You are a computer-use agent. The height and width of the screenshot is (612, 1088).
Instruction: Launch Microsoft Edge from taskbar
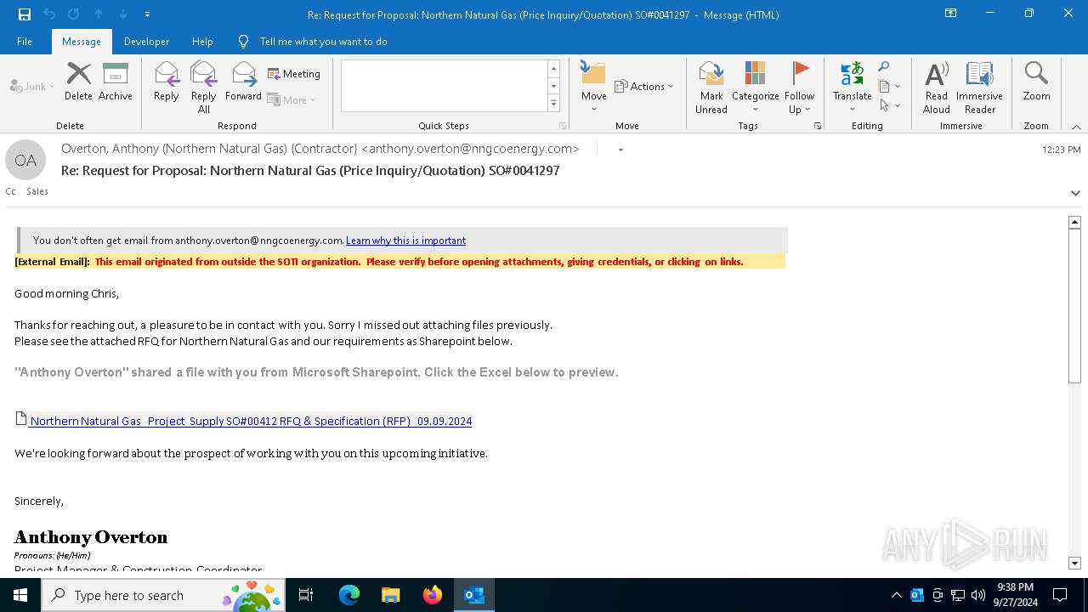coord(349,595)
